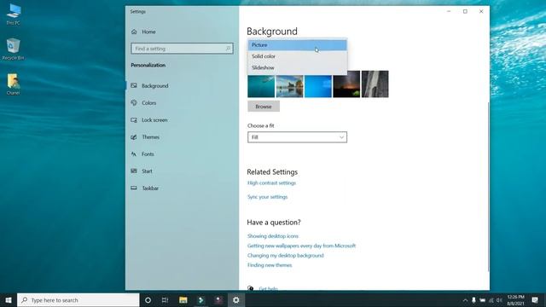This screenshot has height=307, width=546.
Task: Click the Colors palette icon
Action: [x=134, y=102]
